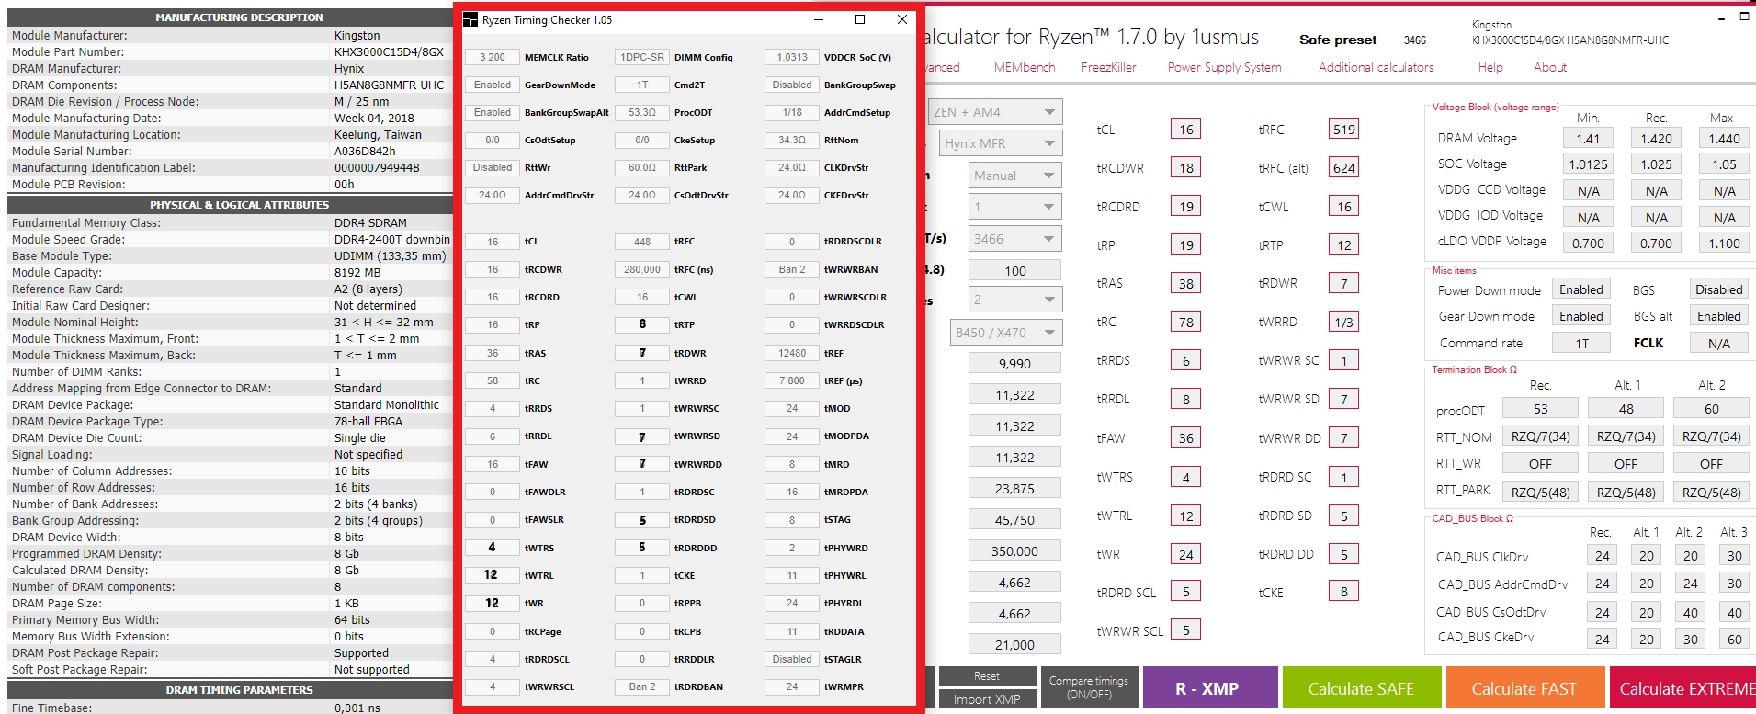
Task: Click the field showing 100 in DRAM Calculator
Action: [x=1015, y=271]
